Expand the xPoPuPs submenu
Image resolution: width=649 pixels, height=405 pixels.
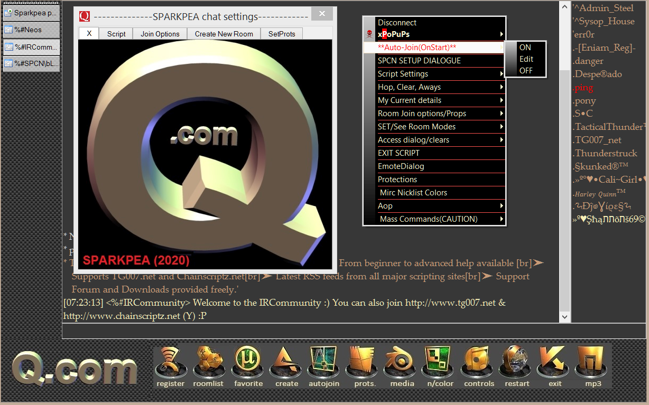434,34
